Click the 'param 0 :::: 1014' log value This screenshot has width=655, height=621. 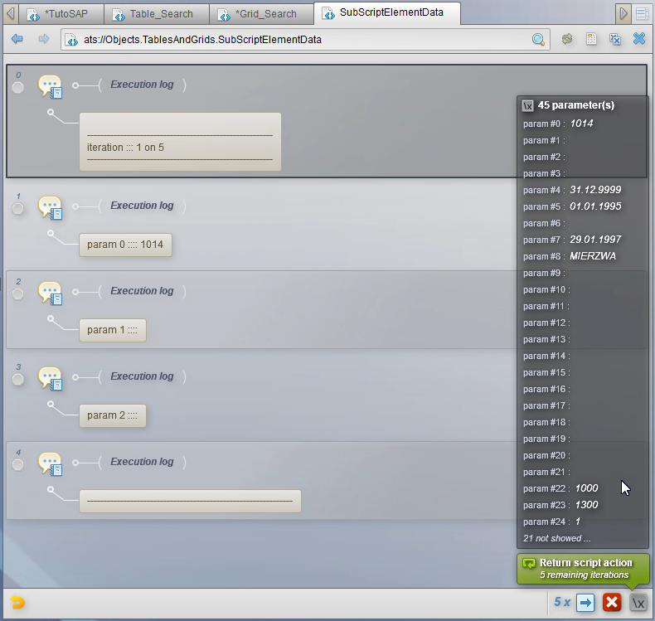125,245
